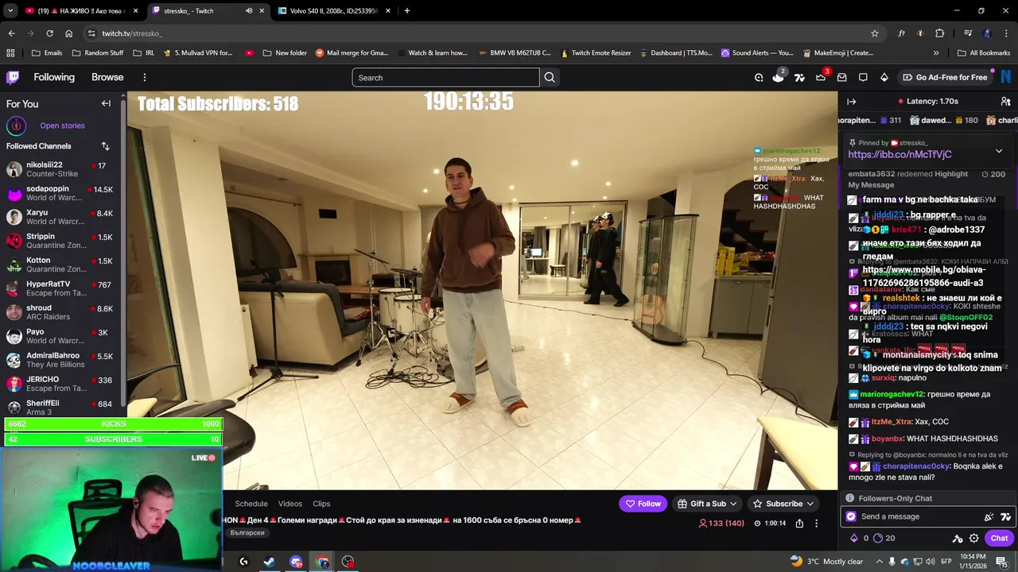Viewport: 1018px width, 572px height.
Task: Open the Subscribe dropdown
Action: click(x=783, y=504)
